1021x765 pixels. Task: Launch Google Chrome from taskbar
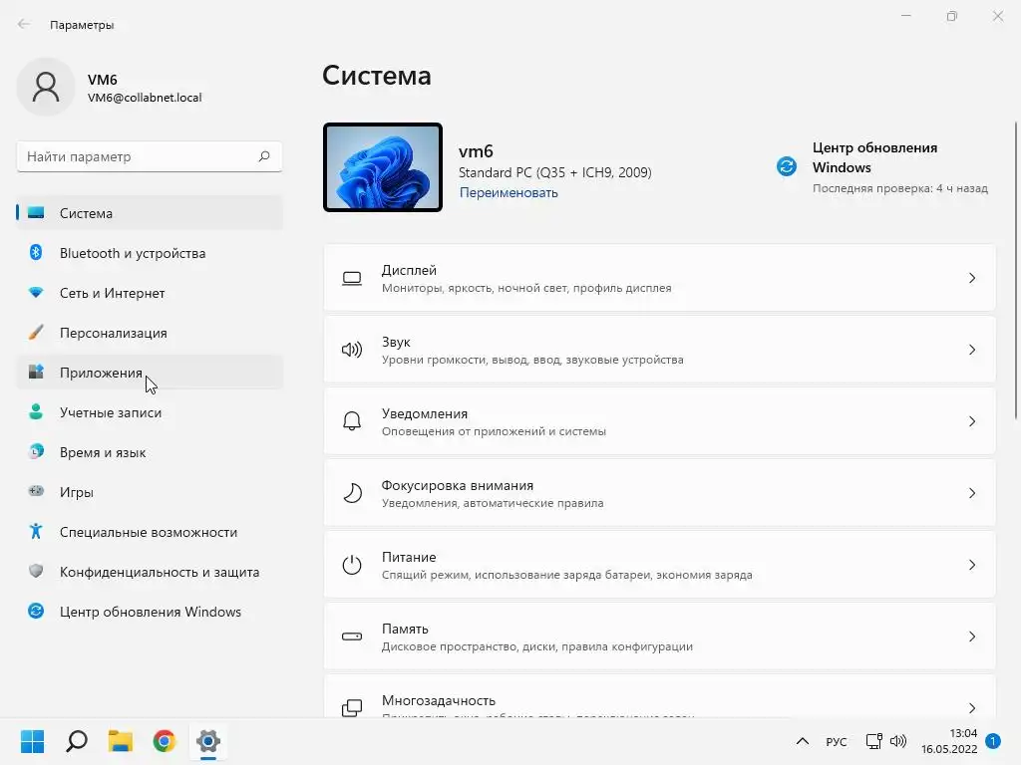pyautogui.click(x=165, y=741)
